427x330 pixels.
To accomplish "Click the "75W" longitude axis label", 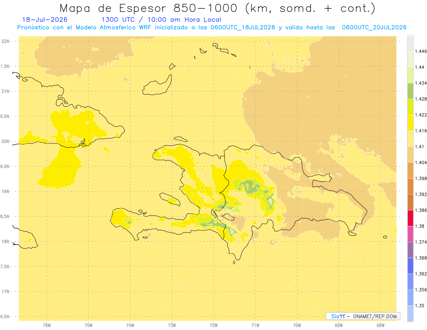I will (x=89, y=326).
